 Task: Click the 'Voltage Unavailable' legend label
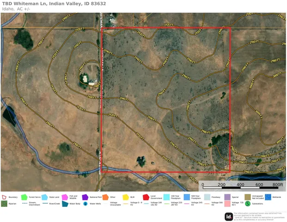[116, 203]
